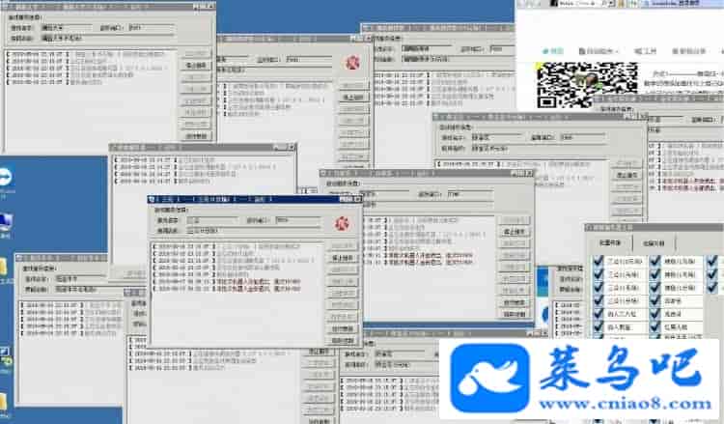Toggle the second checkbox in the checklist's middle column

654,274
